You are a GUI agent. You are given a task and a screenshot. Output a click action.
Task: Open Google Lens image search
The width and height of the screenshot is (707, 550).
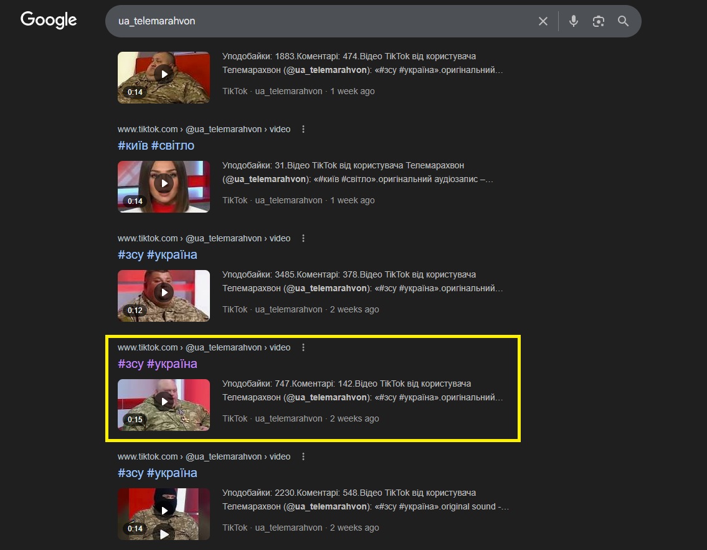(x=599, y=21)
